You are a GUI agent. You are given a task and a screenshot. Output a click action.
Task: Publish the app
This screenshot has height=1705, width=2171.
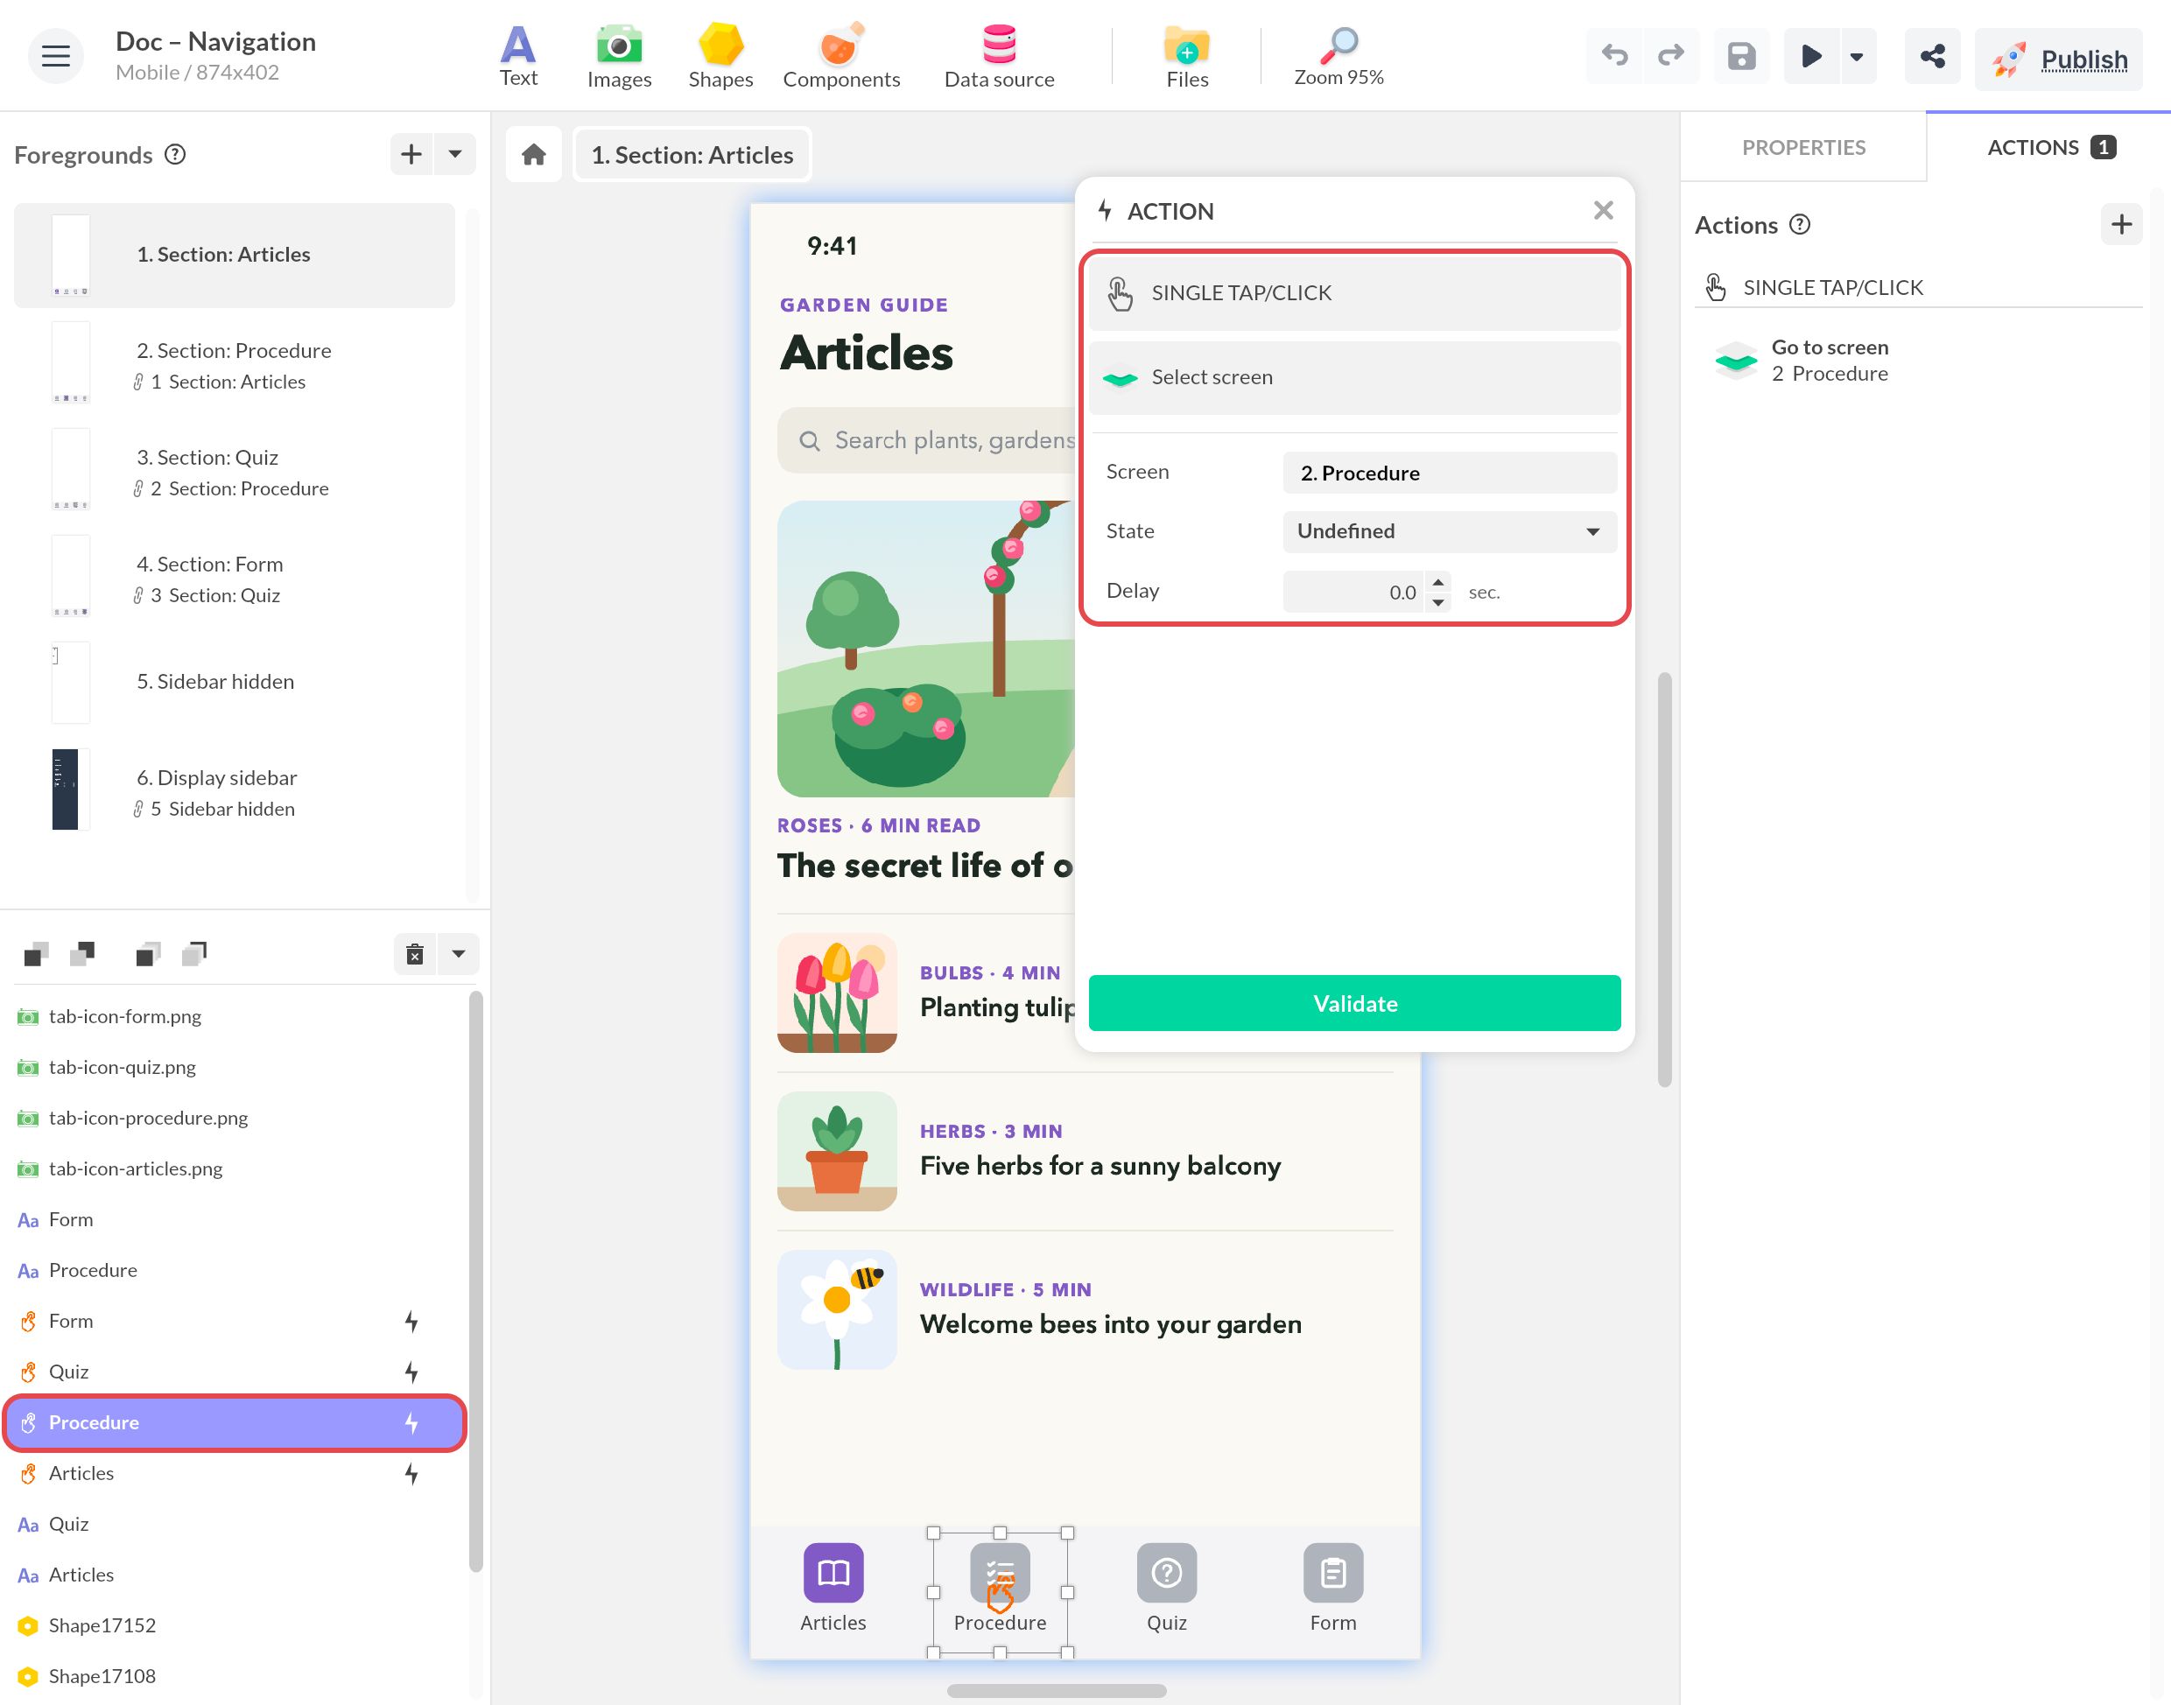(x=2058, y=59)
